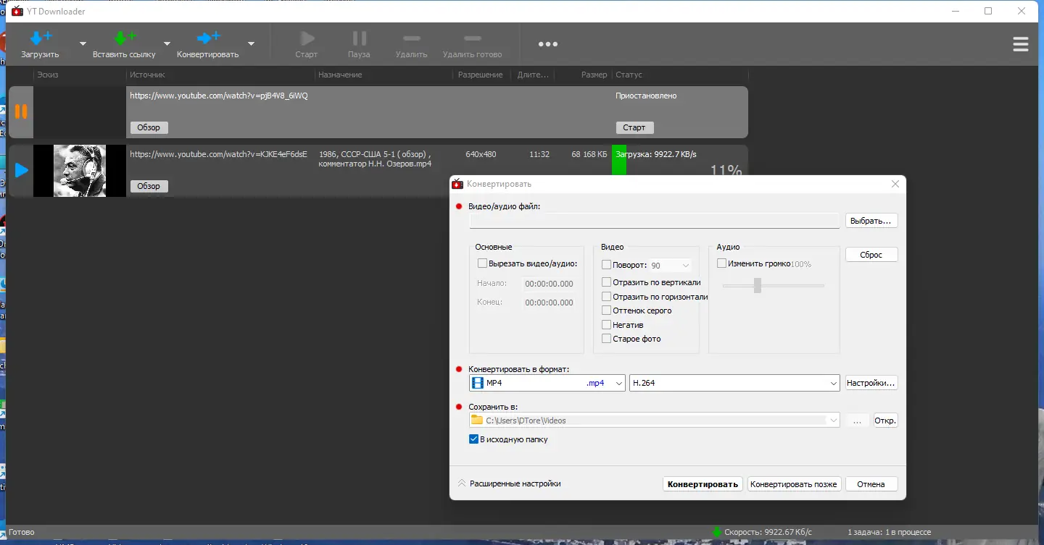This screenshot has height=545, width=1044.
Task: Enable the Поворот checkbox
Action: [x=606, y=266]
